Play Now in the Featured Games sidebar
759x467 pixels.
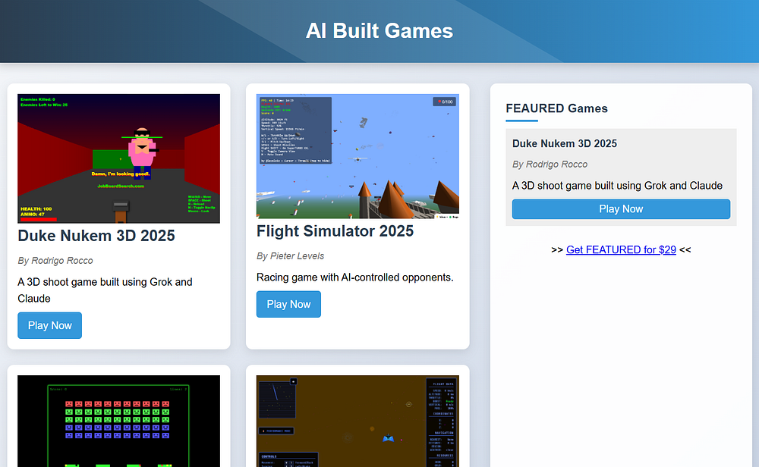621,208
